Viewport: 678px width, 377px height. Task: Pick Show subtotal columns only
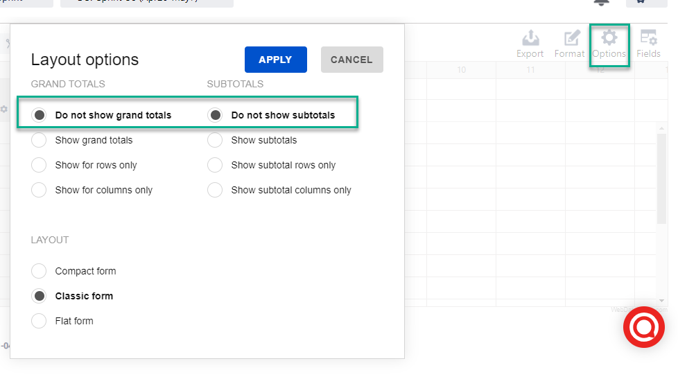(x=216, y=190)
